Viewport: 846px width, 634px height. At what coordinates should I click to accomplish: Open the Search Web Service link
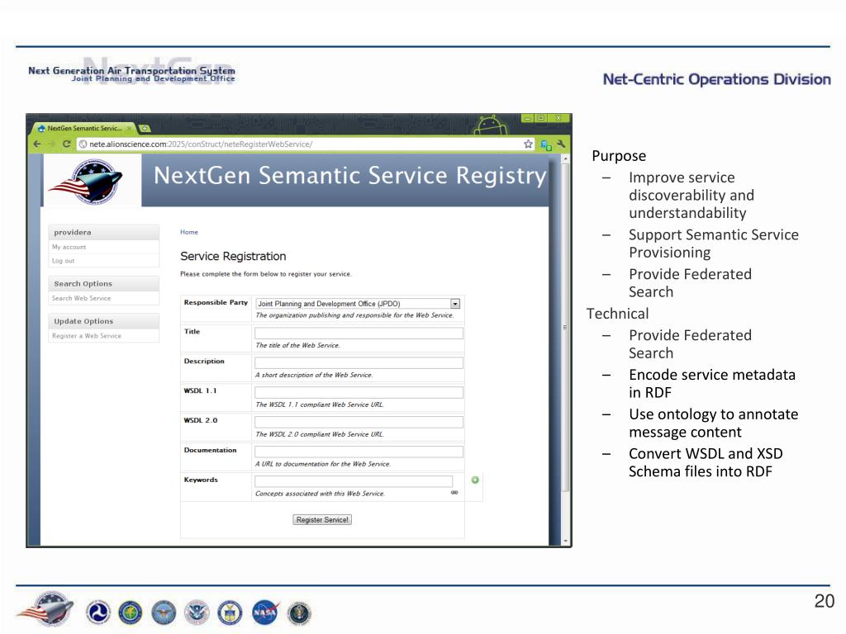coord(82,298)
